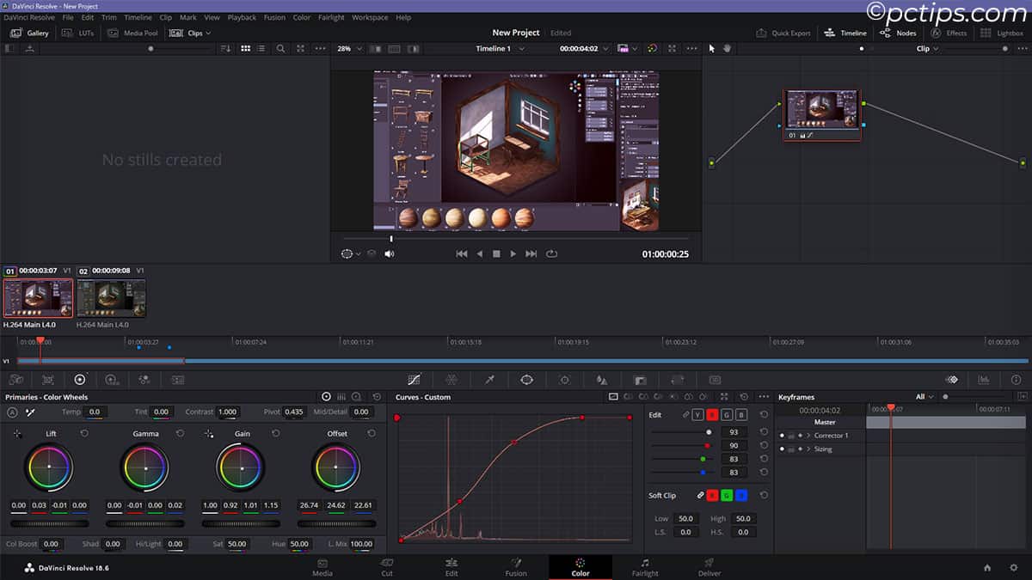1032x580 pixels.
Task: Toggle the red Soft Clip channel
Action: click(711, 495)
